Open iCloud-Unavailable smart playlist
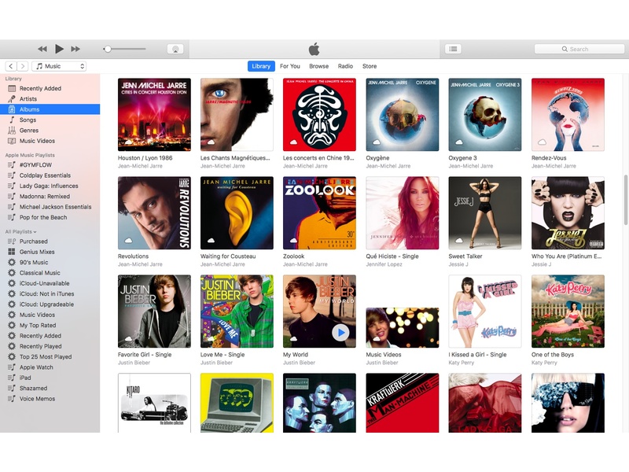This screenshot has height=472, width=629. coord(50,283)
